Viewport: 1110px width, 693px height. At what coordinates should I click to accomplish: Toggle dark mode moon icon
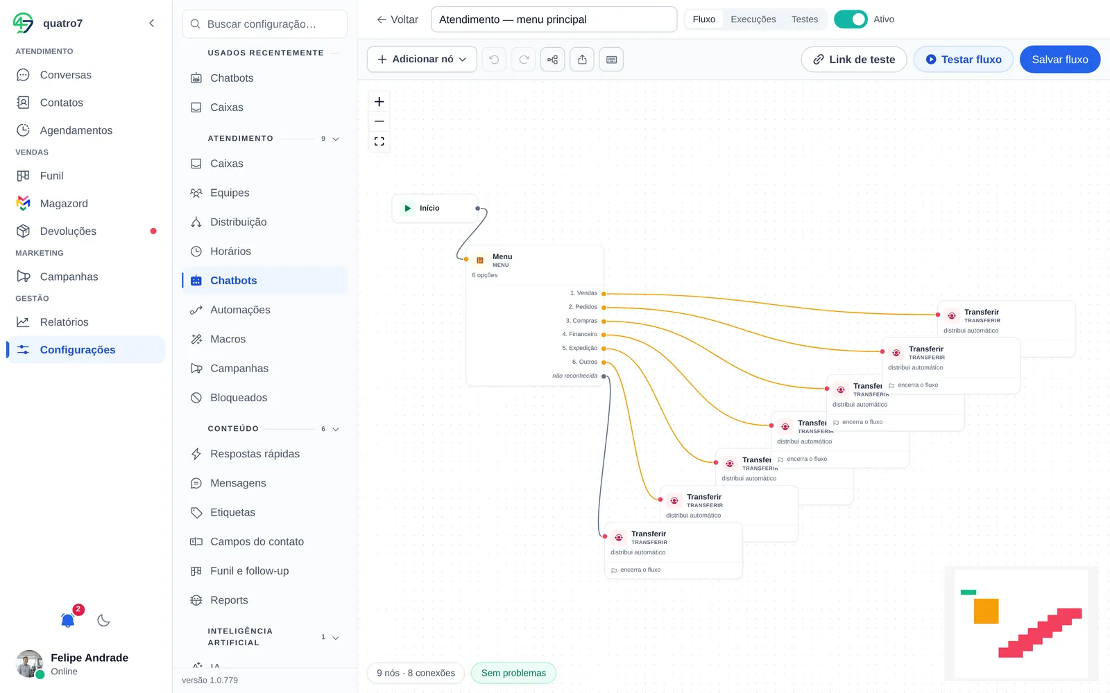pos(104,620)
